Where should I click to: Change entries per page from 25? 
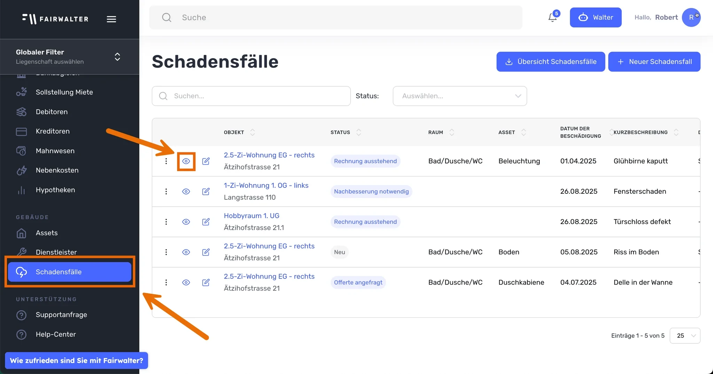coord(685,336)
